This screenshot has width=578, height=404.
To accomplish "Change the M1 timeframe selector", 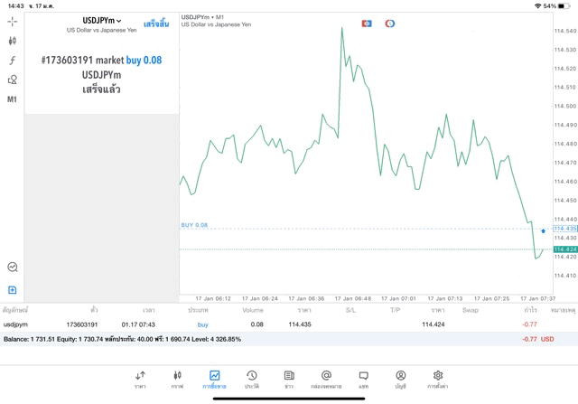I will coord(12,99).
